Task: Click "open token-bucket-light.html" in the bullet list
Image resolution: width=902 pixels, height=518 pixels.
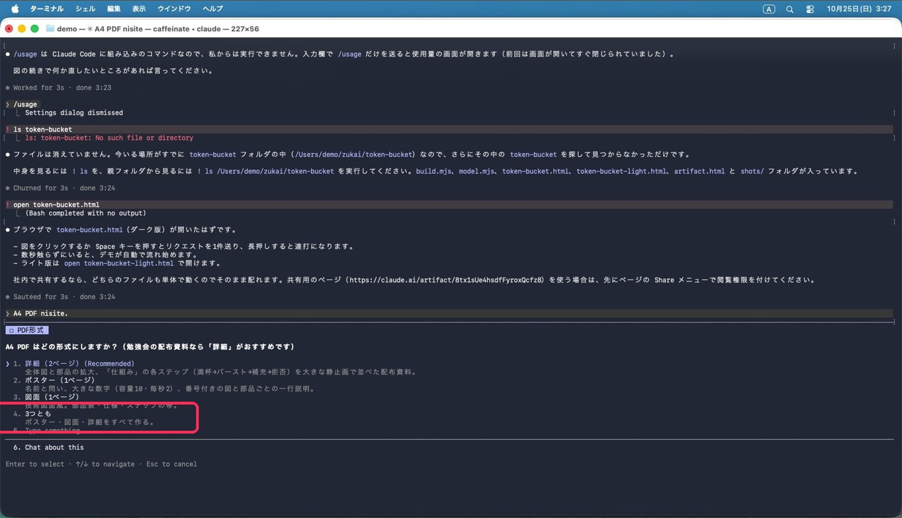Action: pos(119,264)
